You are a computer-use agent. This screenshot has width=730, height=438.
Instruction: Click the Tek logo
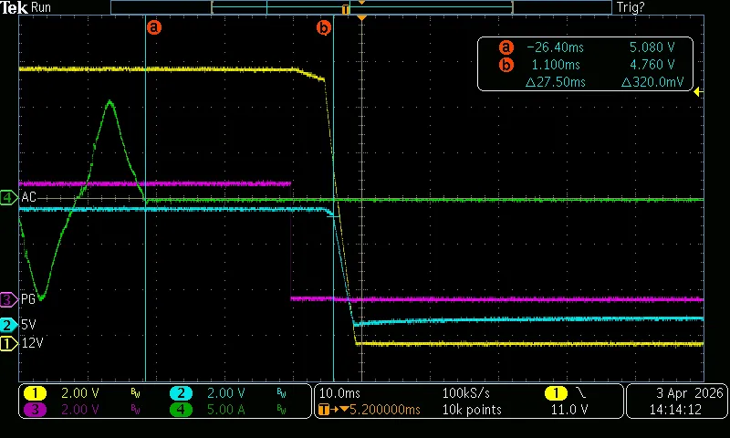coord(14,7)
